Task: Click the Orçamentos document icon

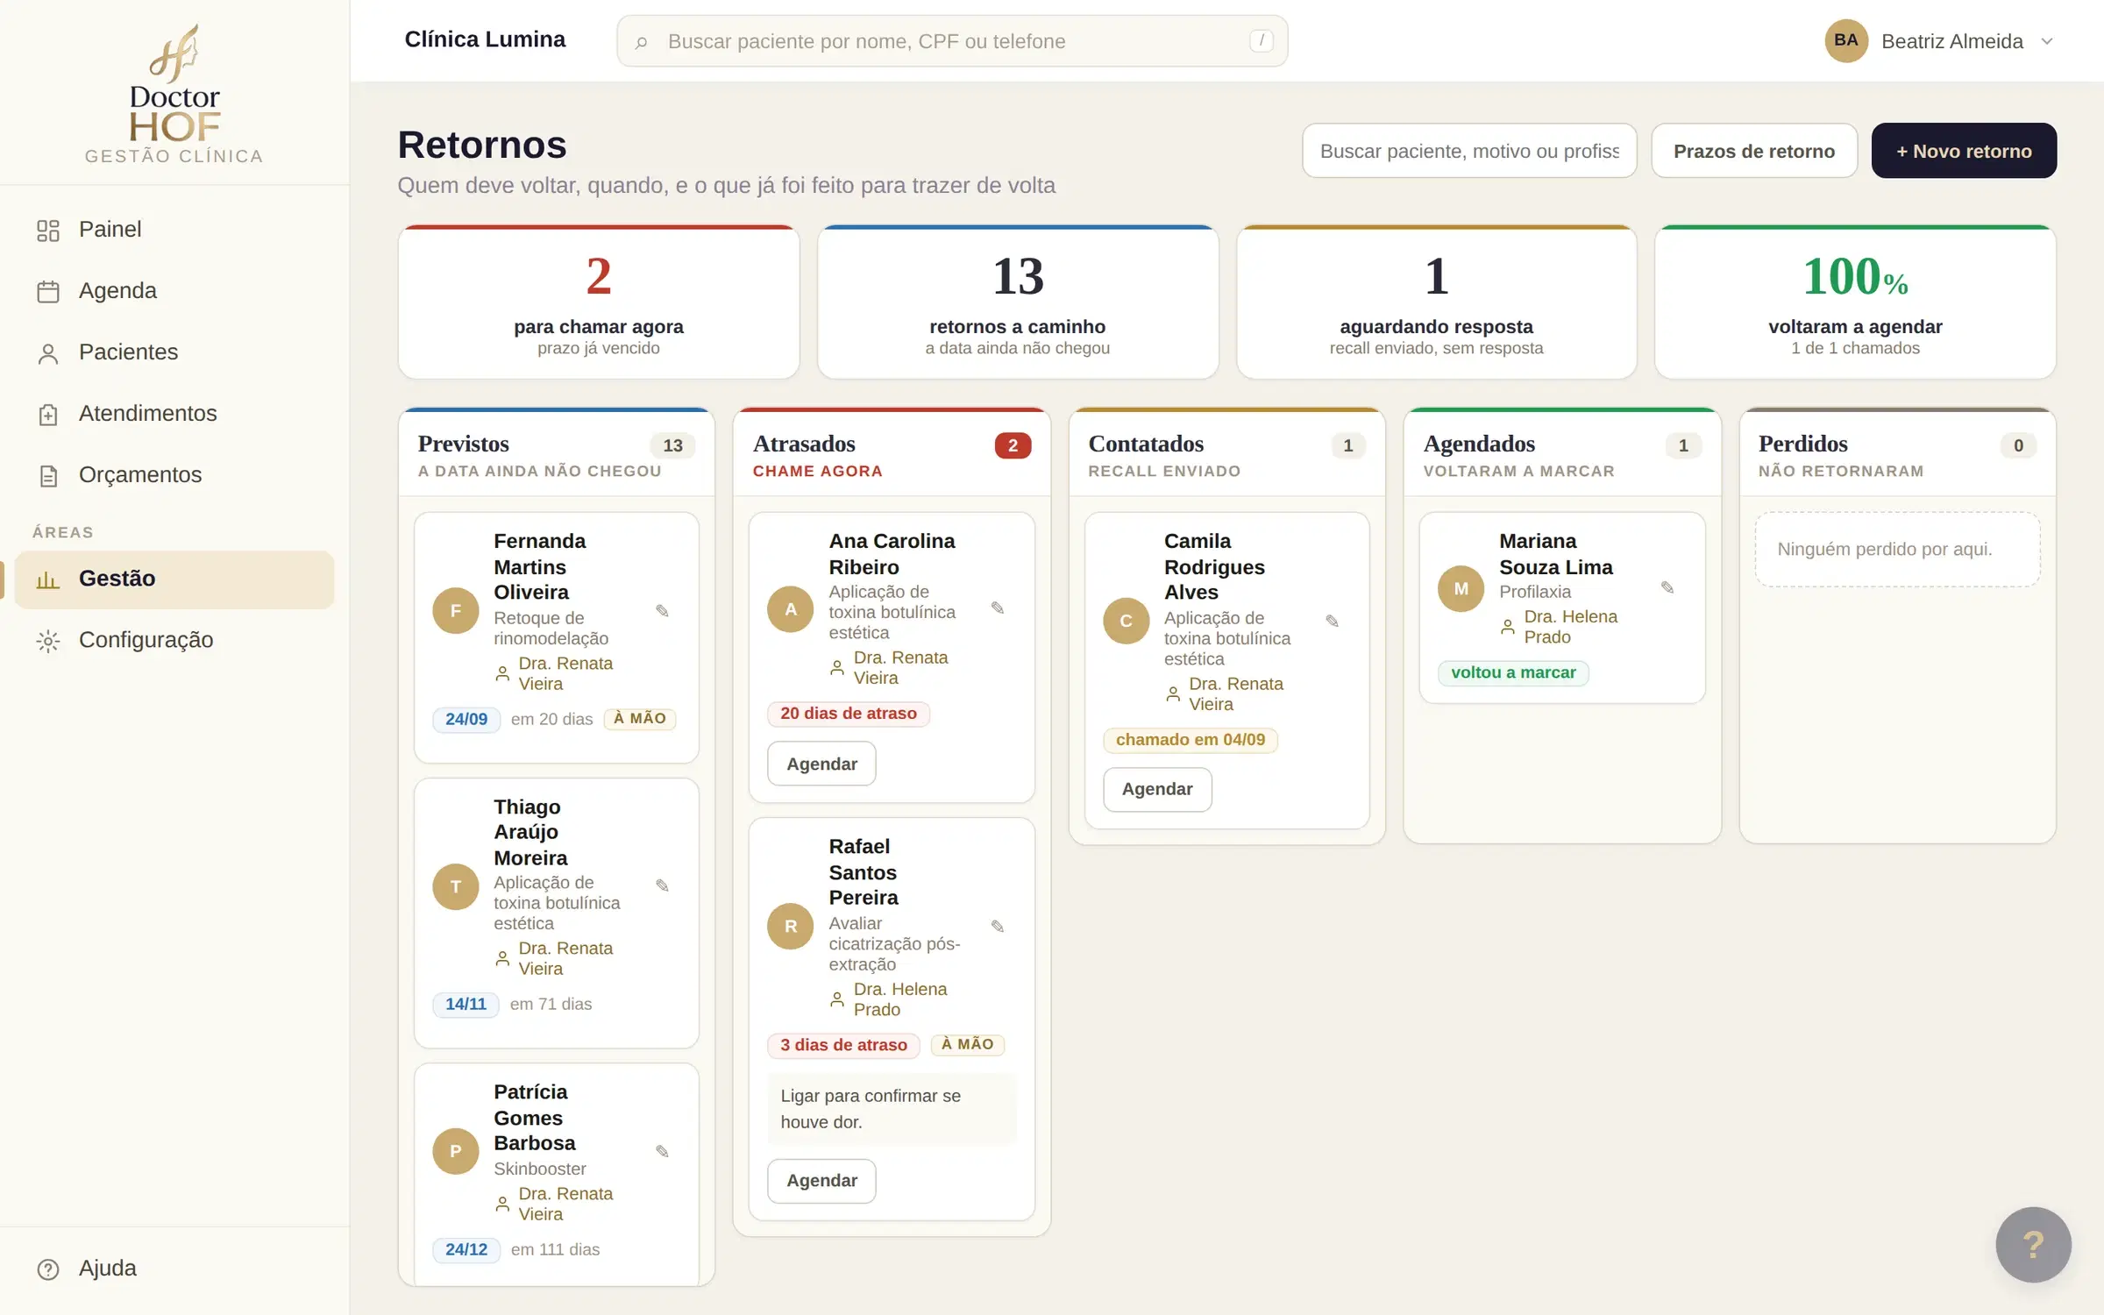Action: [x=48, y=476]
